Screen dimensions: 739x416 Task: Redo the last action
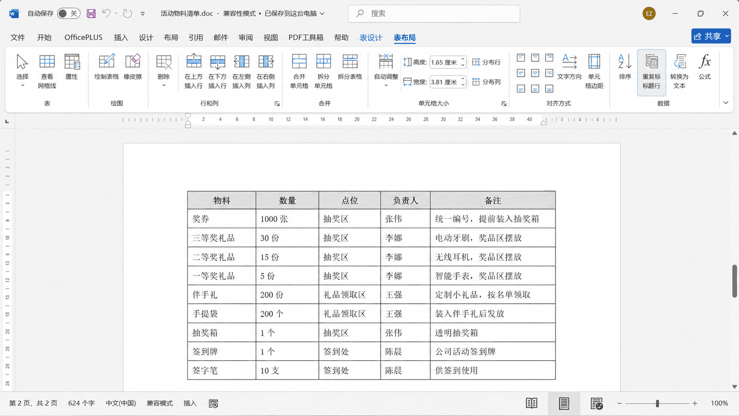click(x=127, y=14)
